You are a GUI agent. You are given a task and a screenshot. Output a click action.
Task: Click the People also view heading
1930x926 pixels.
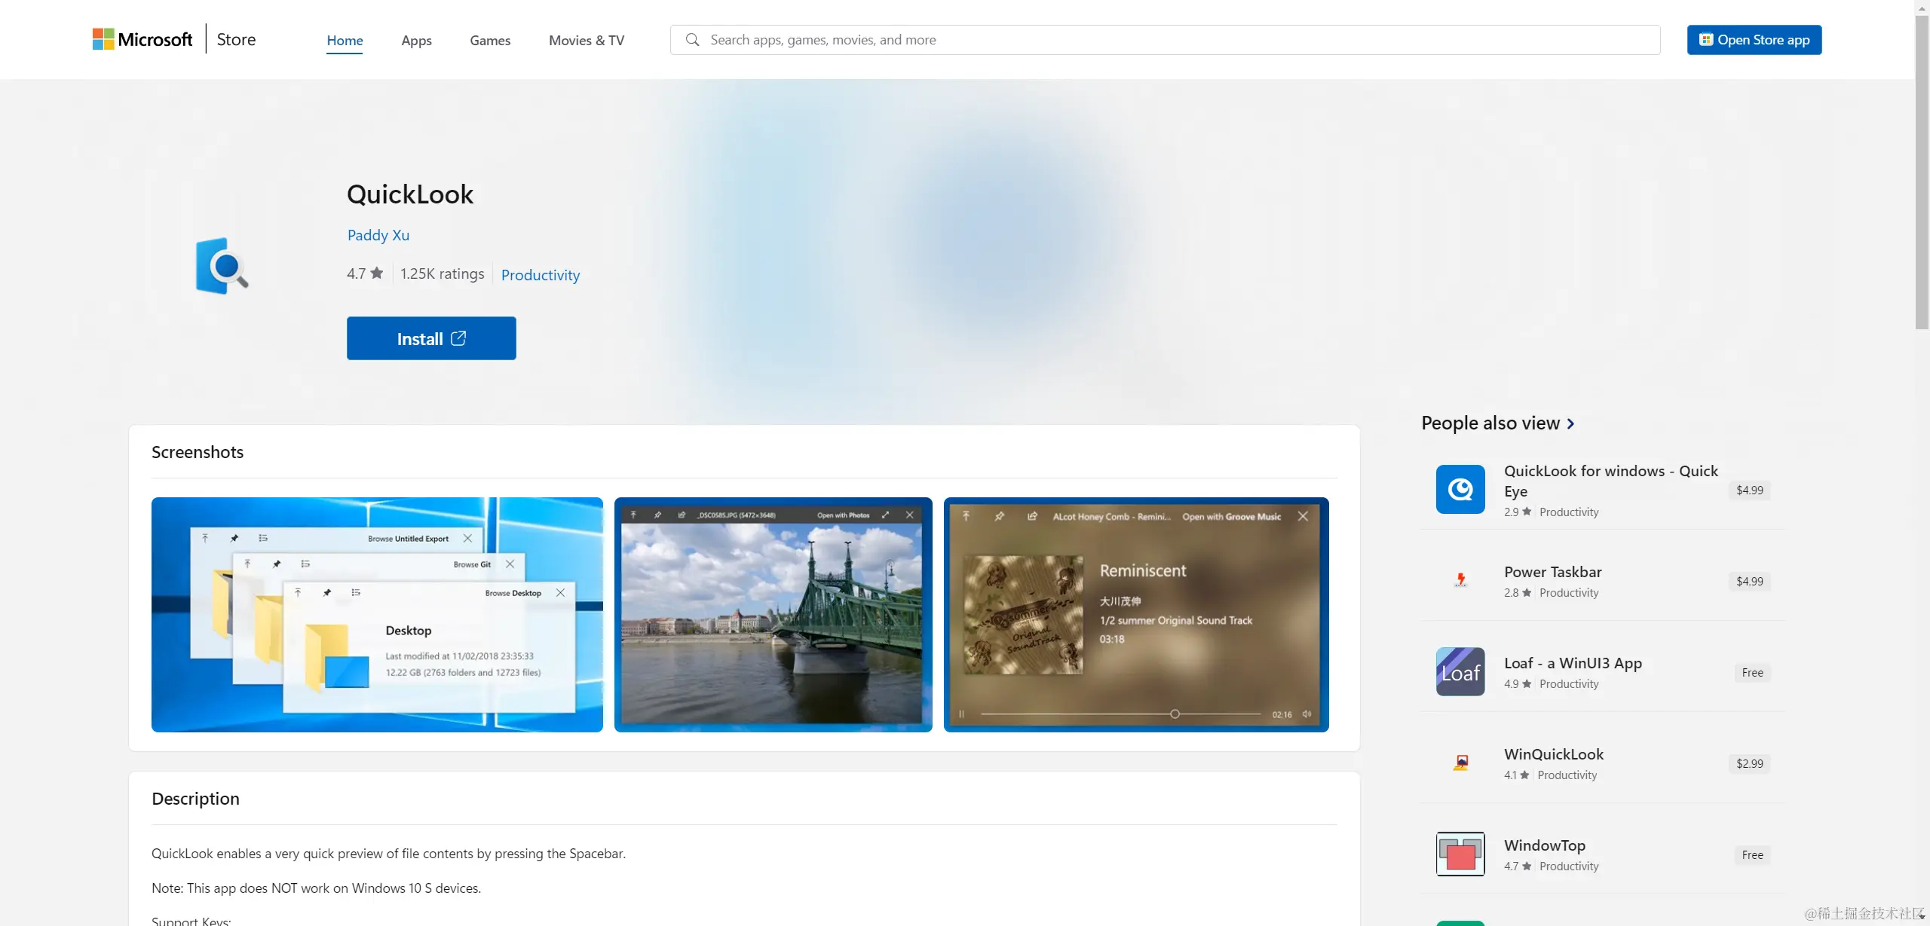(x=1490, y=423)
